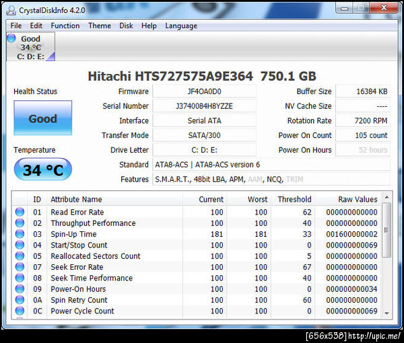404x343 pixels.
Task: Click the NV Cache Size value field
Action: tap(363, 106)
